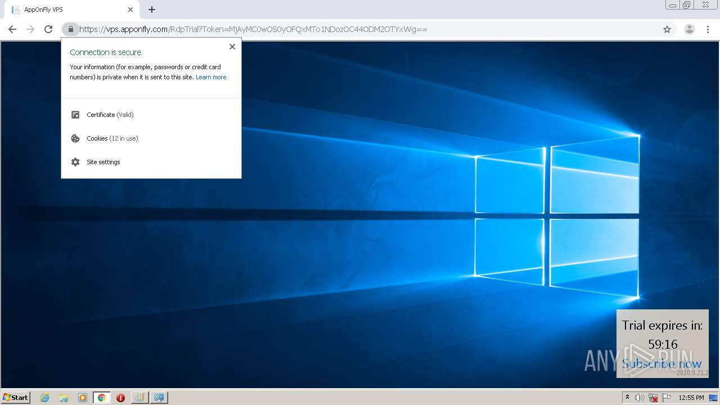The width and height of the screenshot is (720, 405).
Task: Open Certificate (Valid) entry
Action: (151, 115)
